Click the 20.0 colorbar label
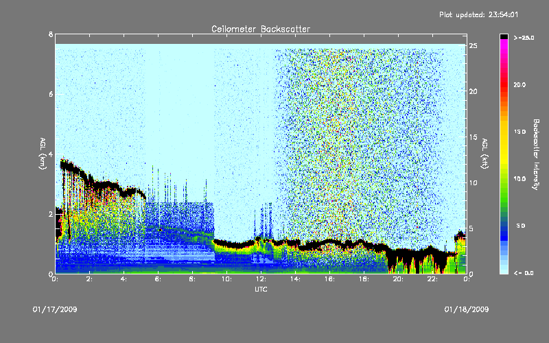549x343 pixels. click(519, 85)
